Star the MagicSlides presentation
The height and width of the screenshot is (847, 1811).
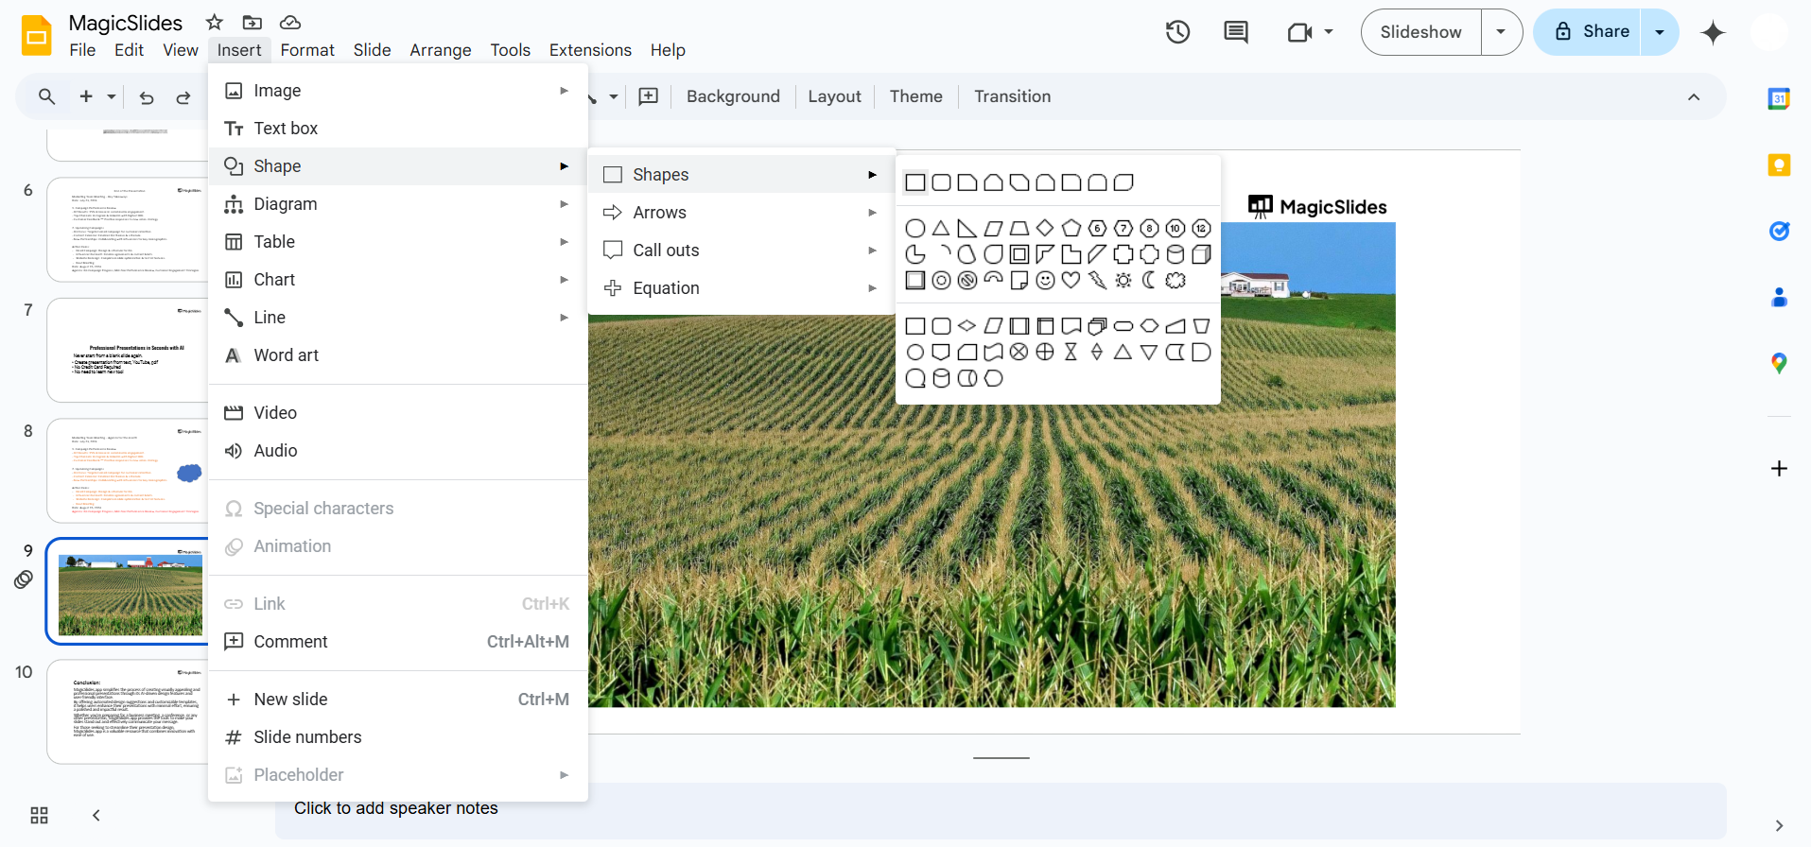click(215, 22)
